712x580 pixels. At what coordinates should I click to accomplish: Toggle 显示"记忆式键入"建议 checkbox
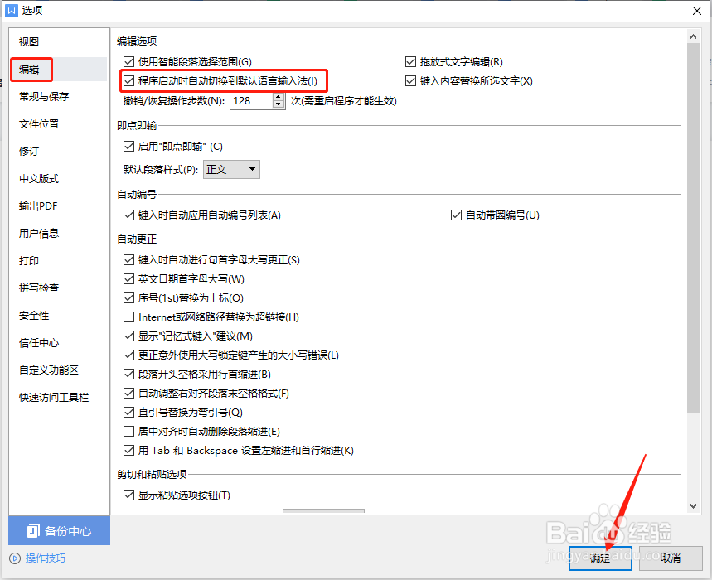pos(129,336)
